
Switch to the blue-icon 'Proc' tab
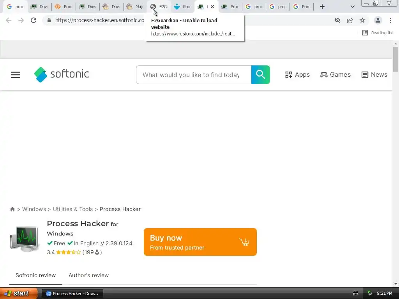182,7
